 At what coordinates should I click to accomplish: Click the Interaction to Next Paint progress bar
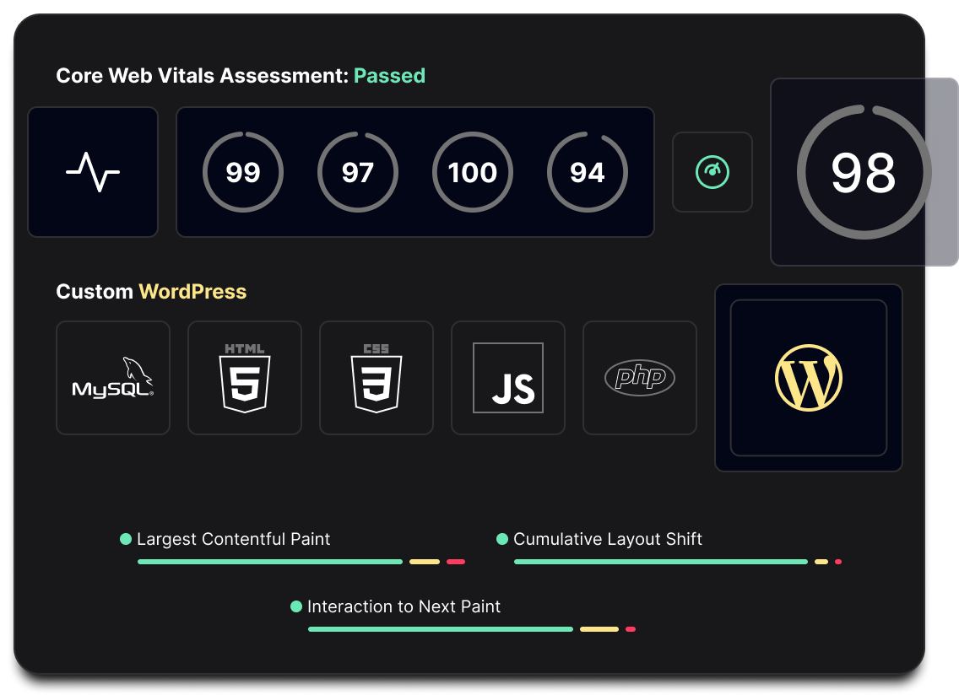pos(472,629)
